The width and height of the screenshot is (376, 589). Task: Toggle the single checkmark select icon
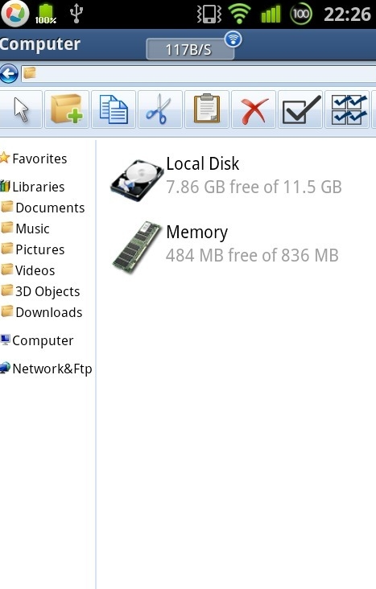coord(300,109)
